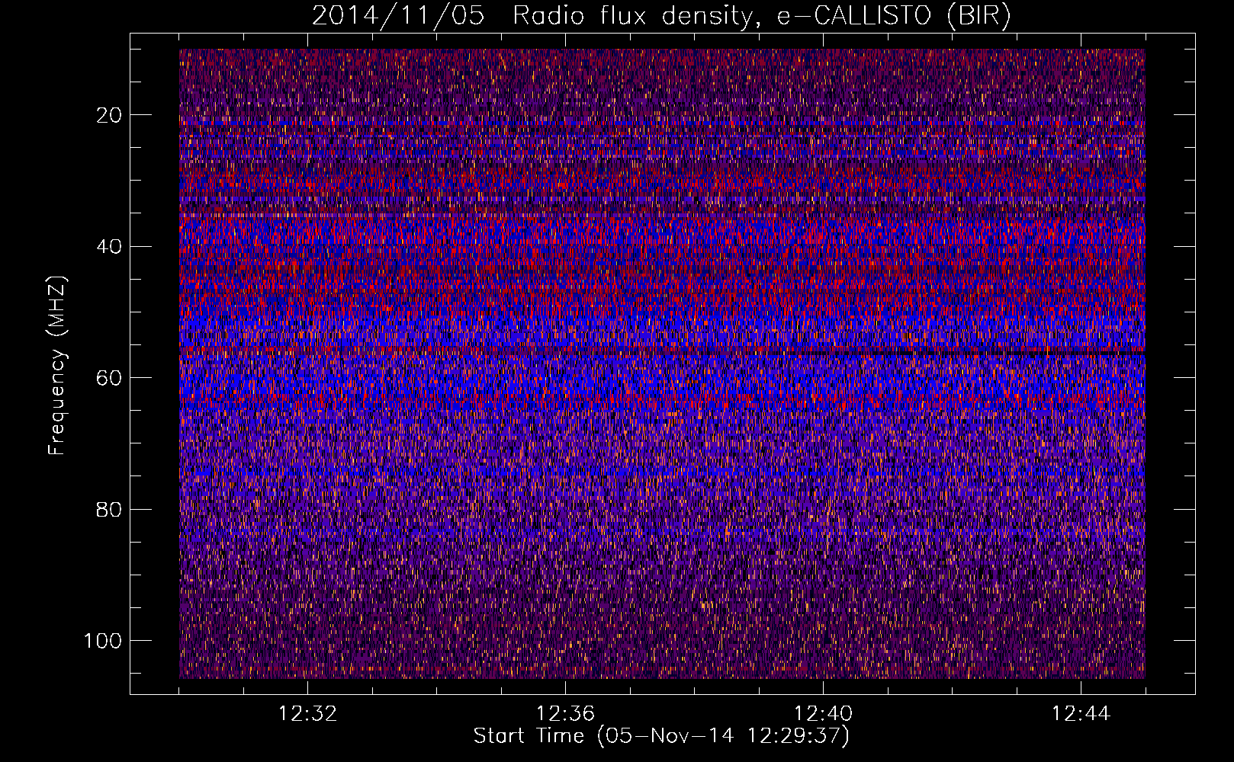Image resolution: width=1234 pixels, height=762 pixels.
Task: Click the '12:32' time tick label
Action: click(307, 714)
